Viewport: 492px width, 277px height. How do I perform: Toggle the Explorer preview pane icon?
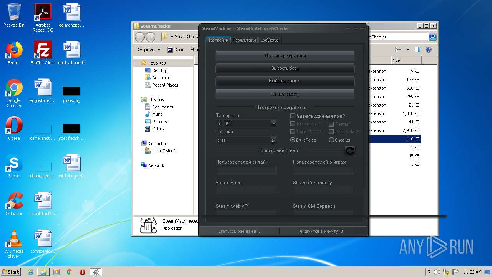[x=418, y=50]
